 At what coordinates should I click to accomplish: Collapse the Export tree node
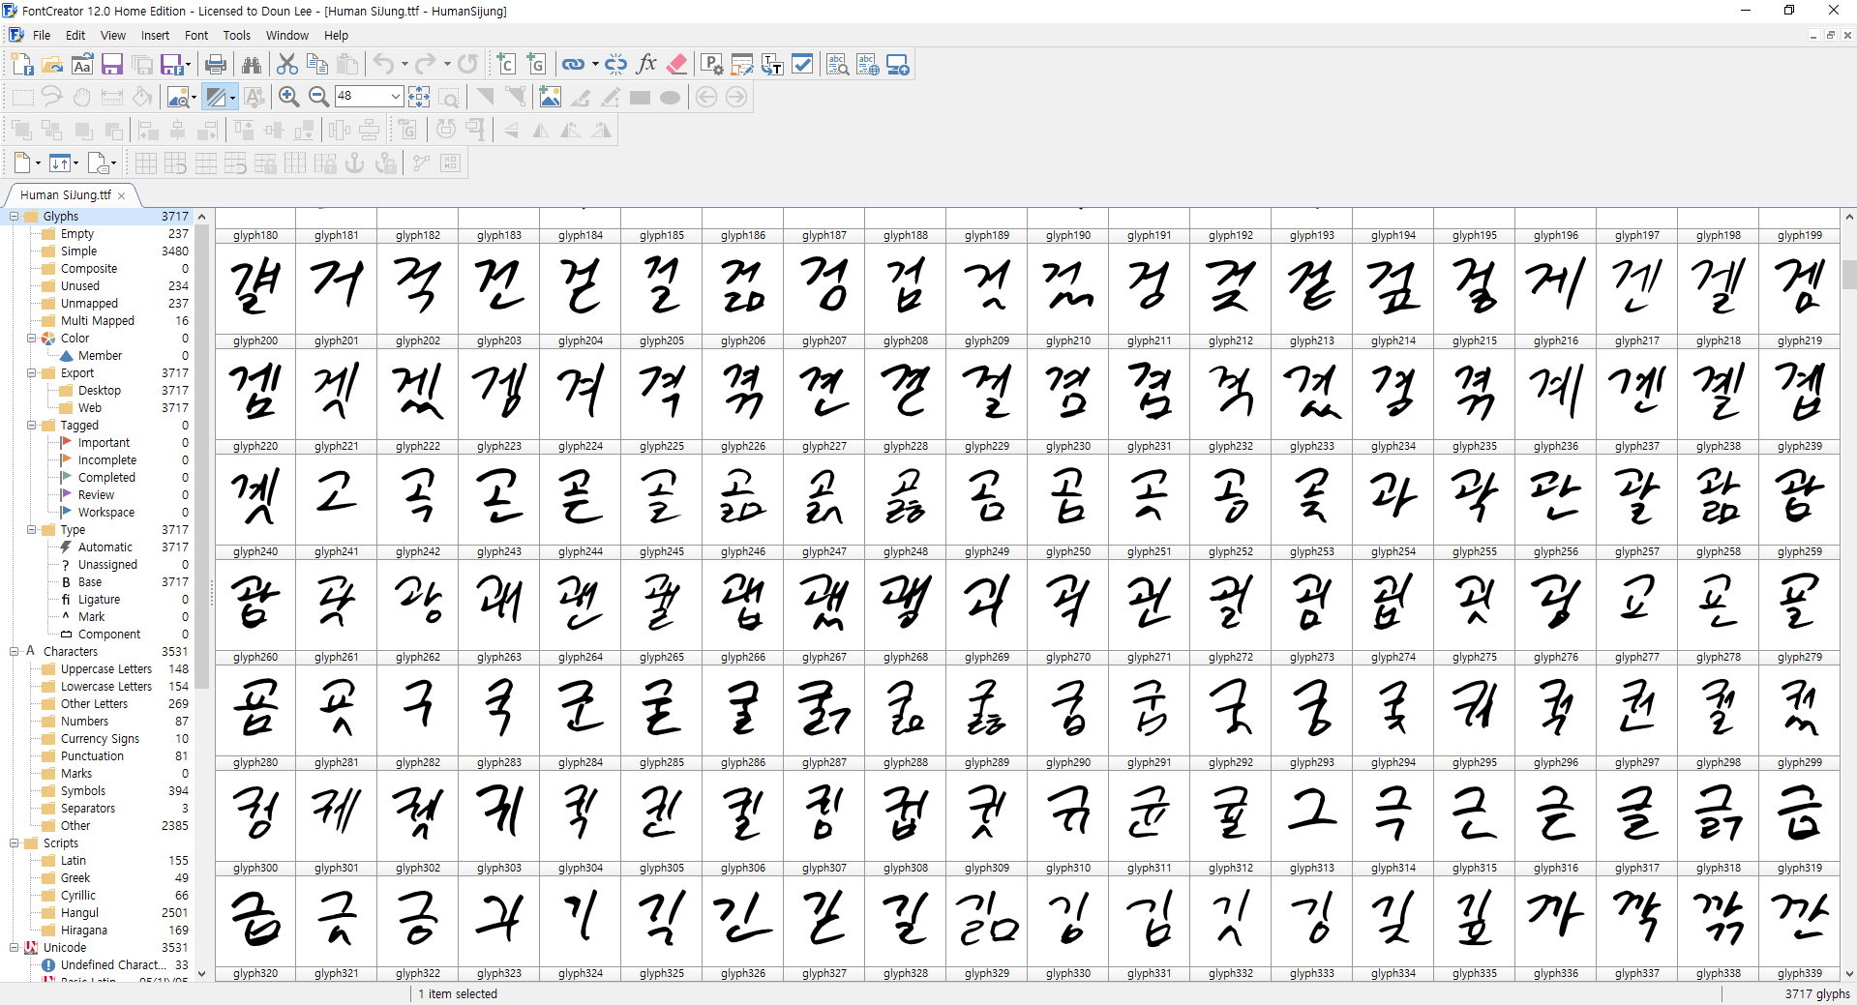click(32, 373)
